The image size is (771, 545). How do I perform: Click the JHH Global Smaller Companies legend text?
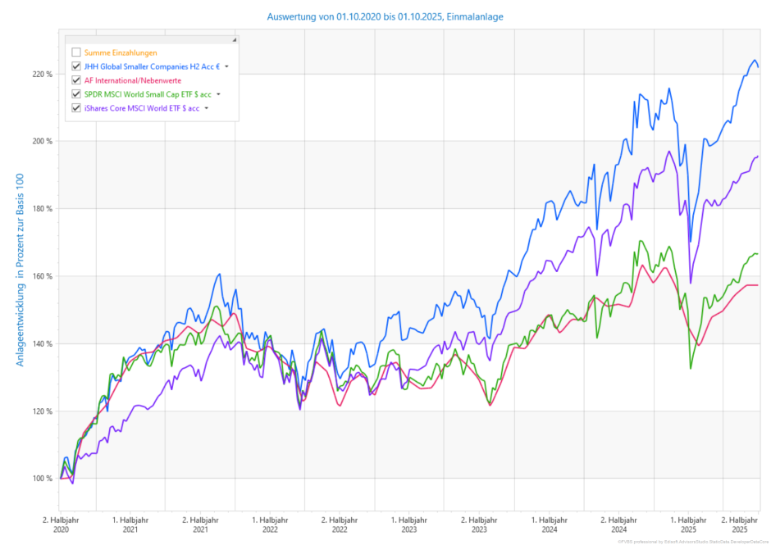pos(152,66)
